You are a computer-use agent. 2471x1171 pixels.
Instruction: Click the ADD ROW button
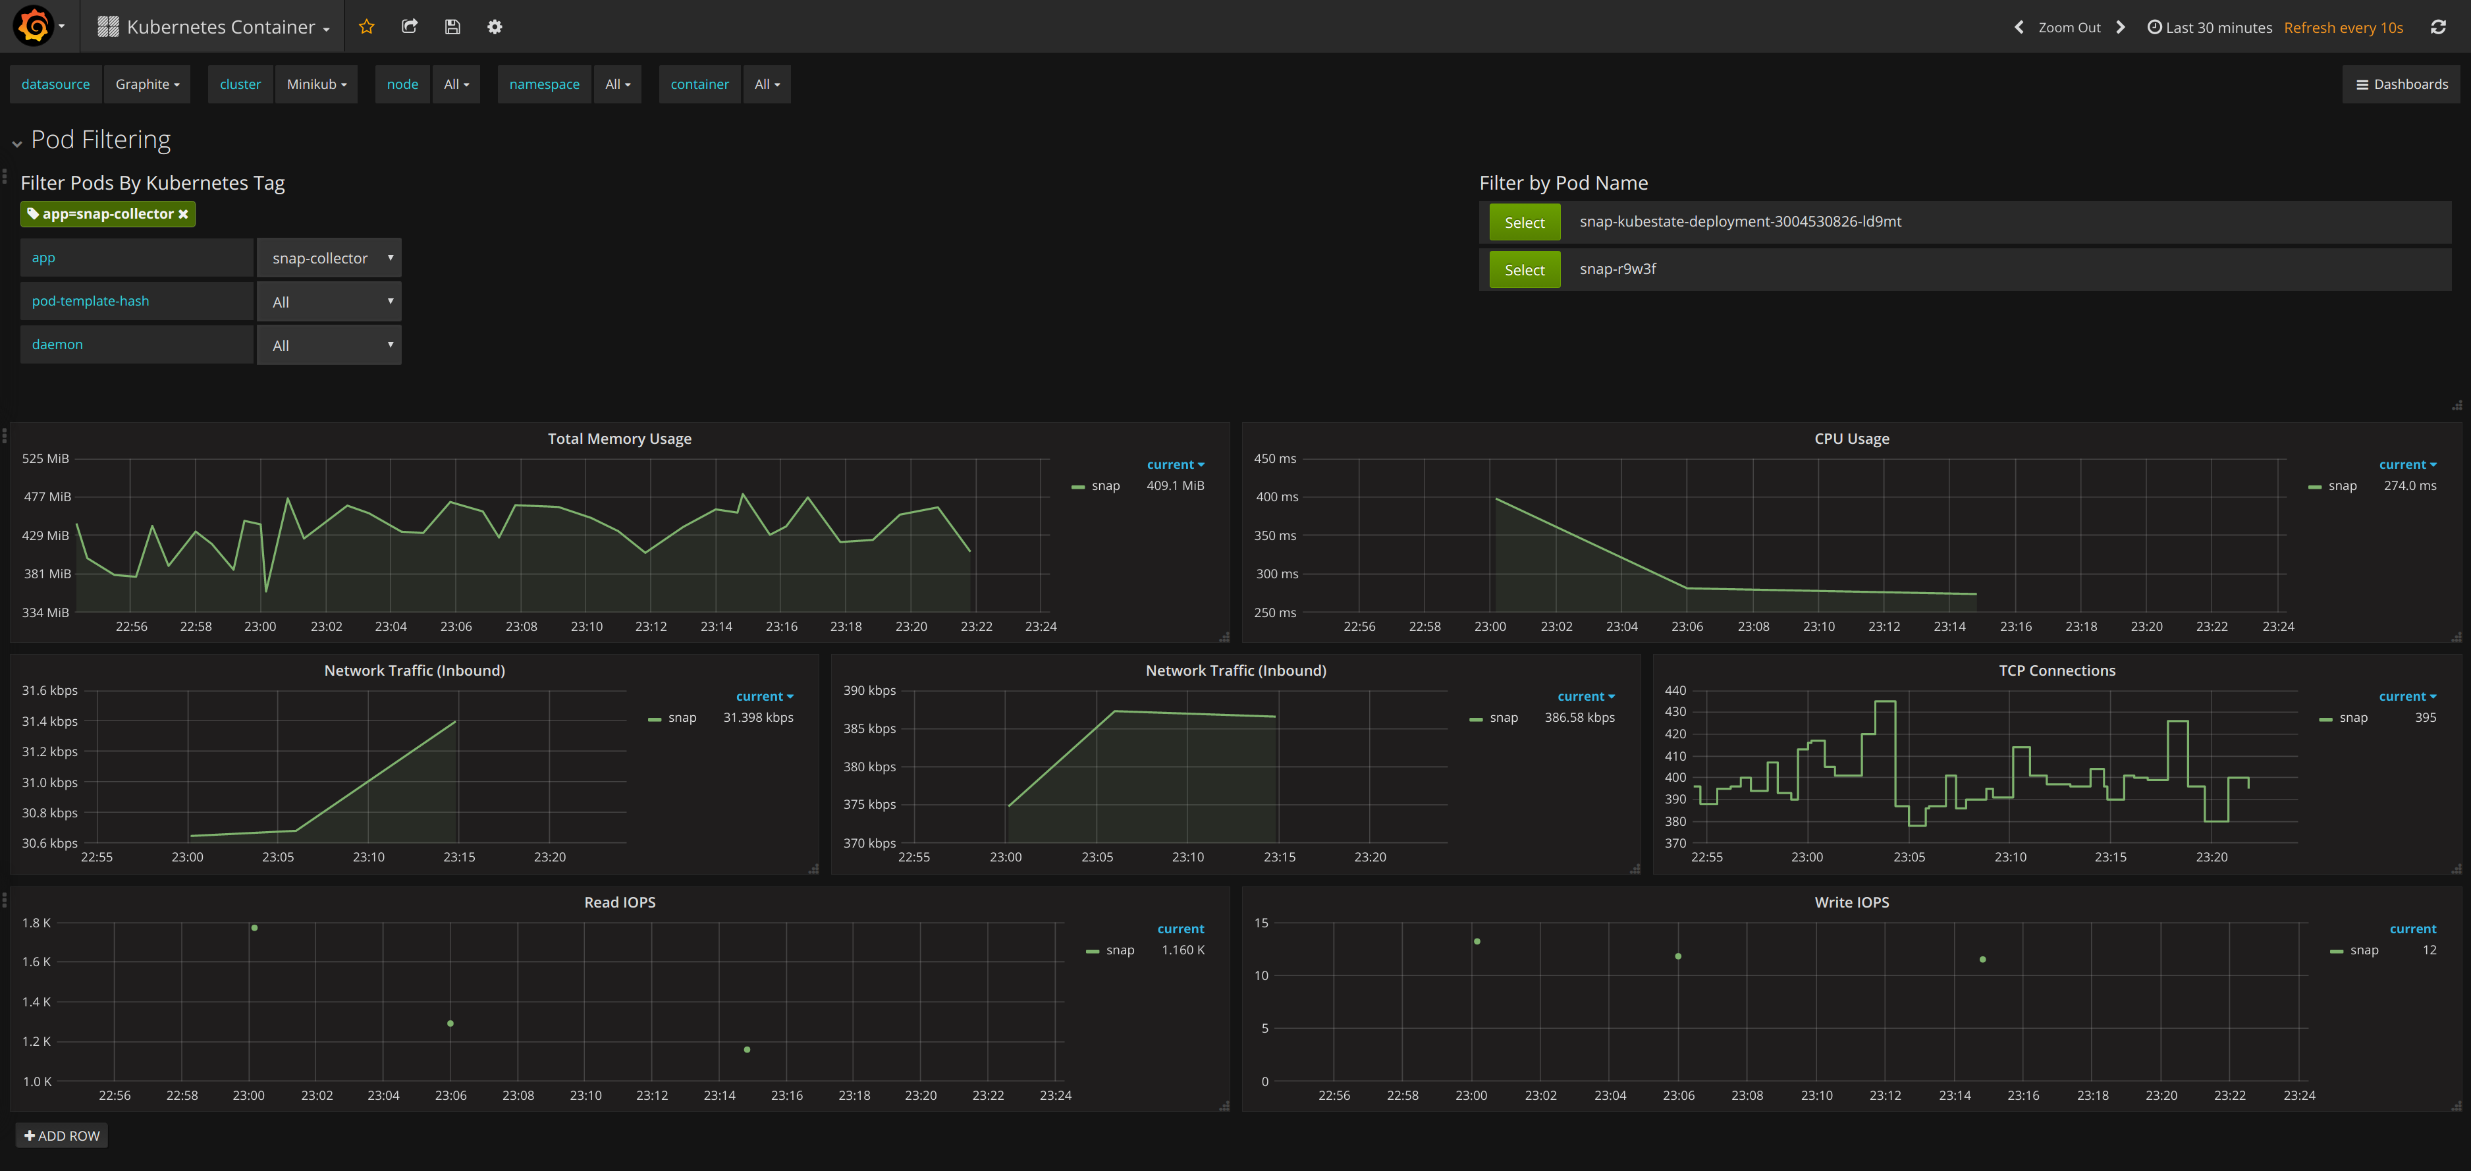point(61,1135)
